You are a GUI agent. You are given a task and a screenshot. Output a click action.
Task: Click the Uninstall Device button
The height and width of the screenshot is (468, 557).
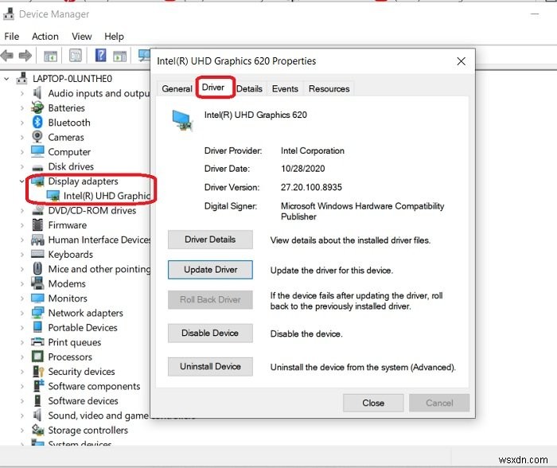click(210, 366)
